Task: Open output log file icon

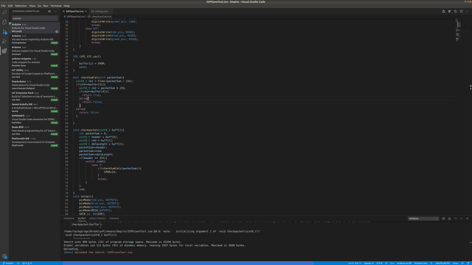Action: point(455,218)
